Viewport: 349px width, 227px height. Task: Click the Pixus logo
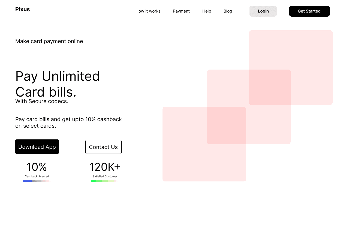[23, 9]
